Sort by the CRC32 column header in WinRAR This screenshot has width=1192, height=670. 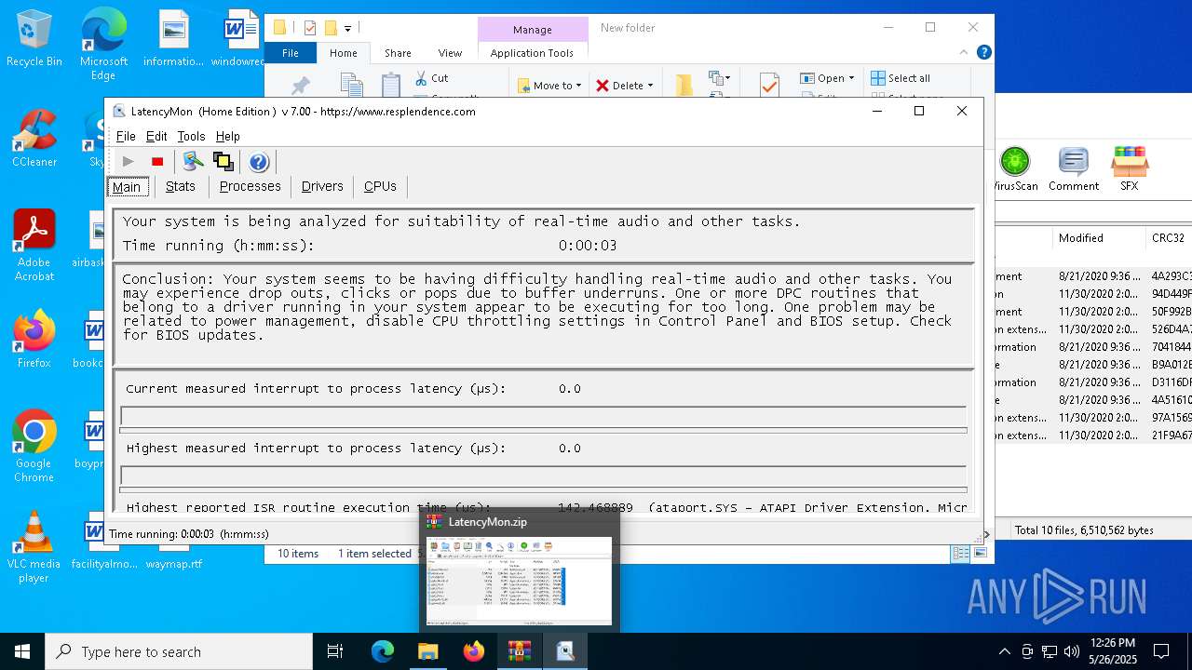pyautogui.click(x=1168, y=238)
